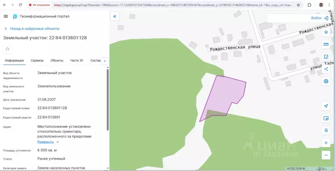Toggle the overview minimap button

tap(326, 118)
